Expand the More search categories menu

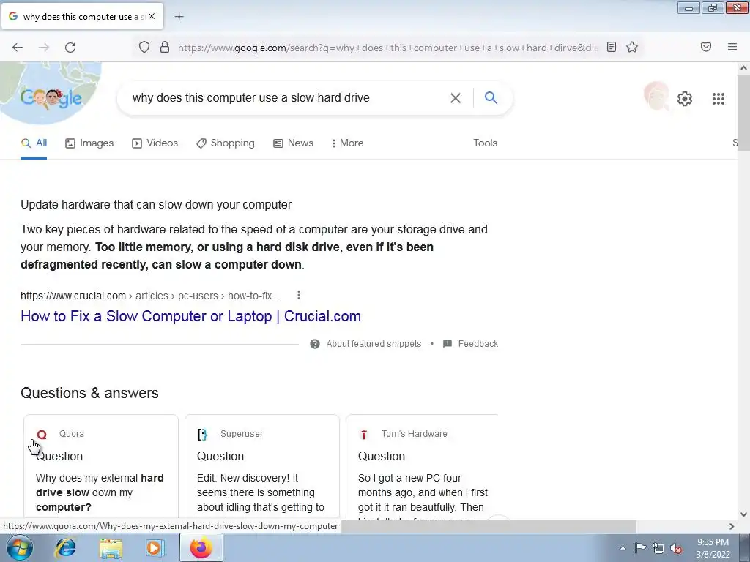347,143
